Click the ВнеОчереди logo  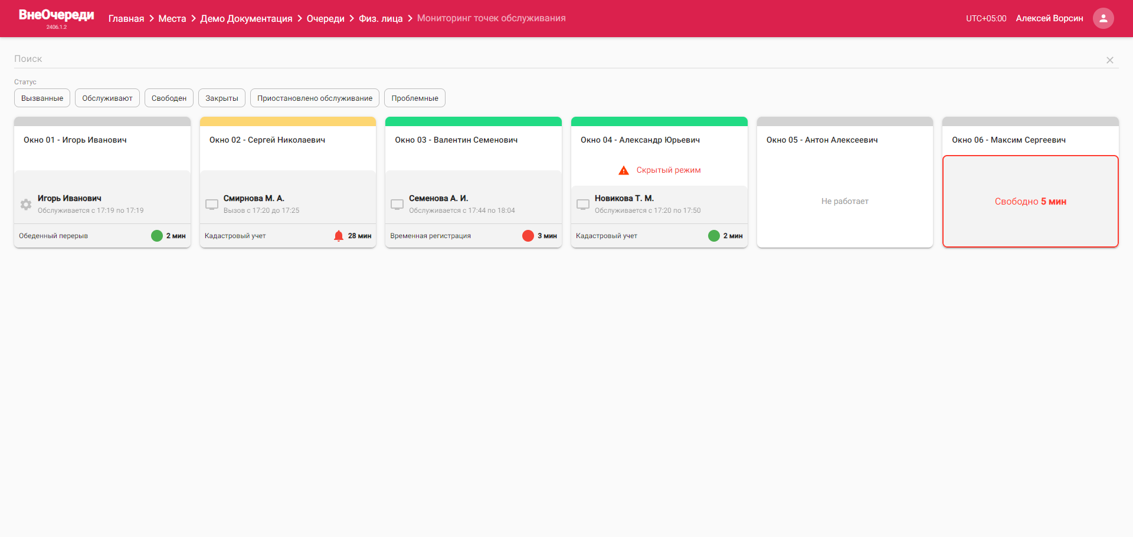(x=57, y=15)
